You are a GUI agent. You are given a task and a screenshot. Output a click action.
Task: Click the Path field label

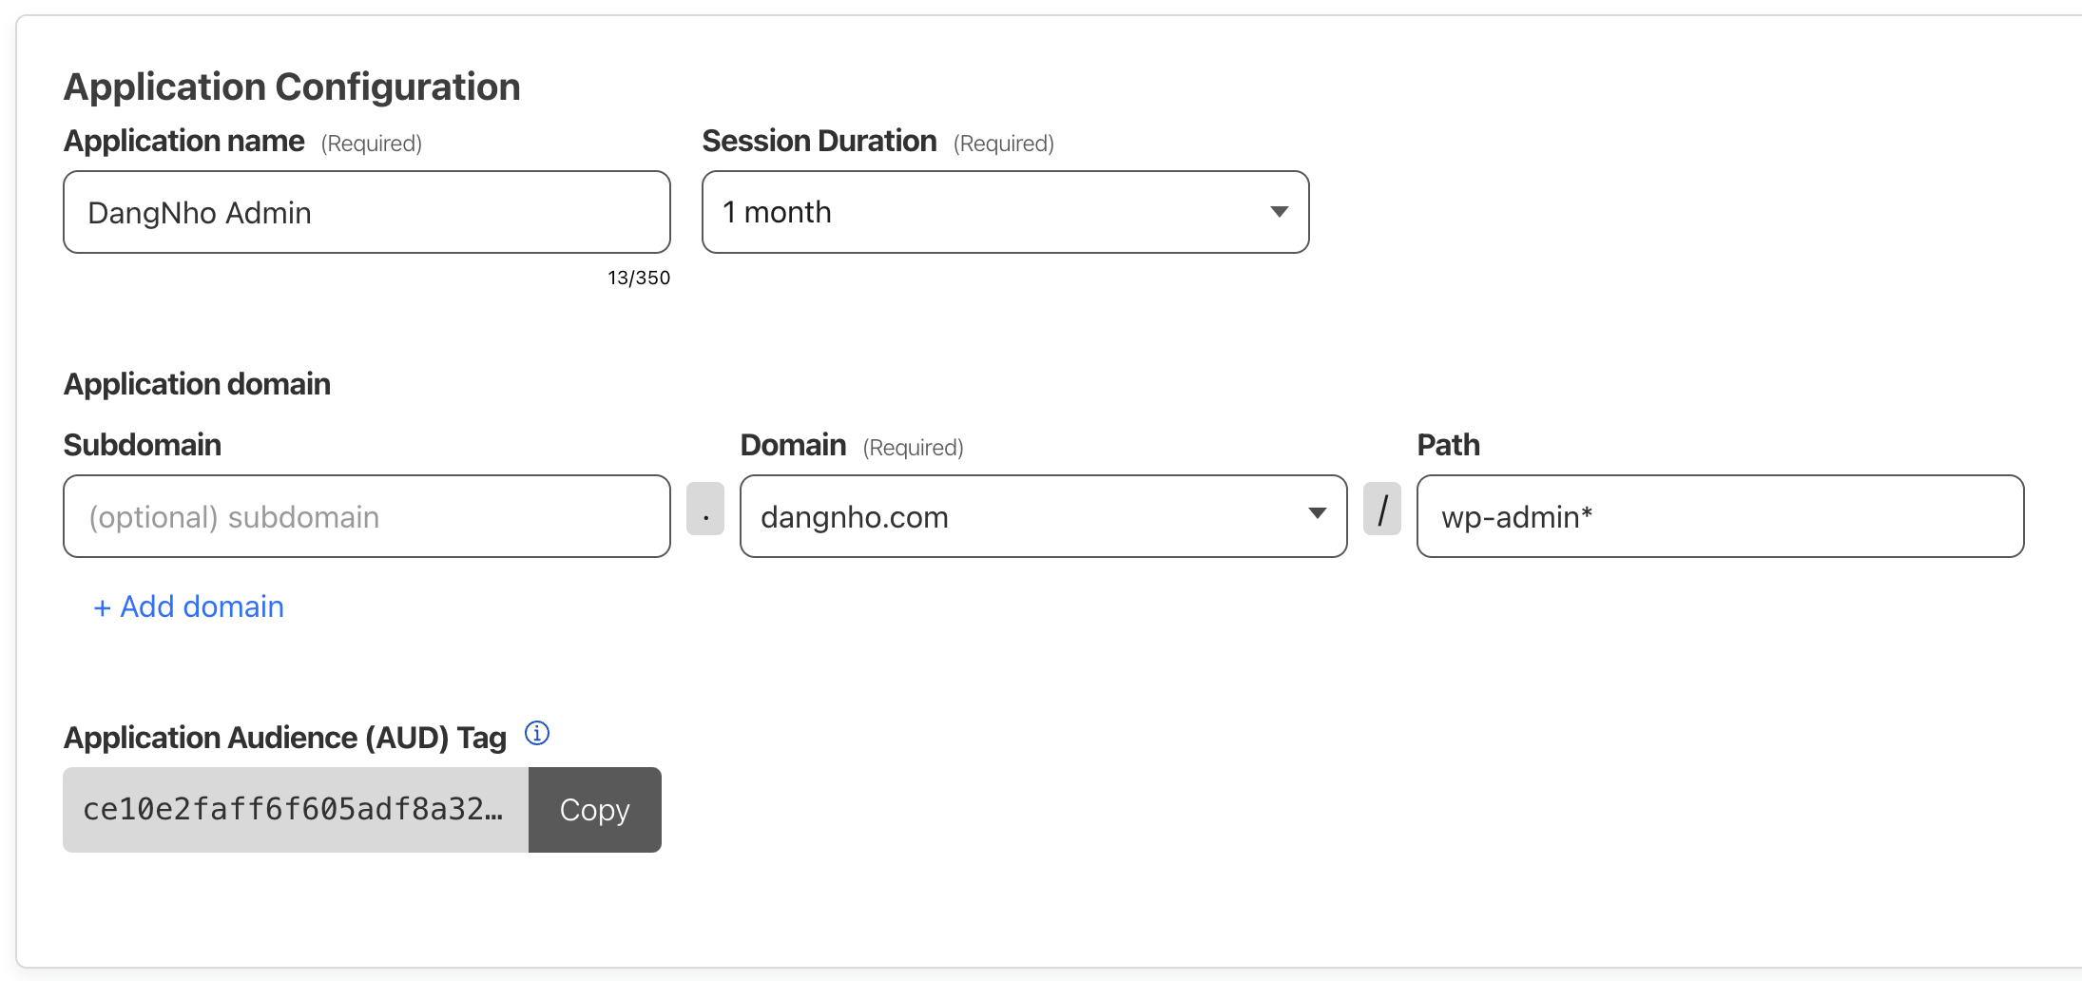tap(1448, 445)
